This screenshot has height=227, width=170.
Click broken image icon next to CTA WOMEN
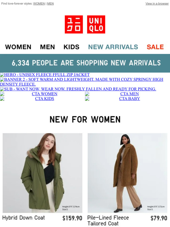click(2, 94)
